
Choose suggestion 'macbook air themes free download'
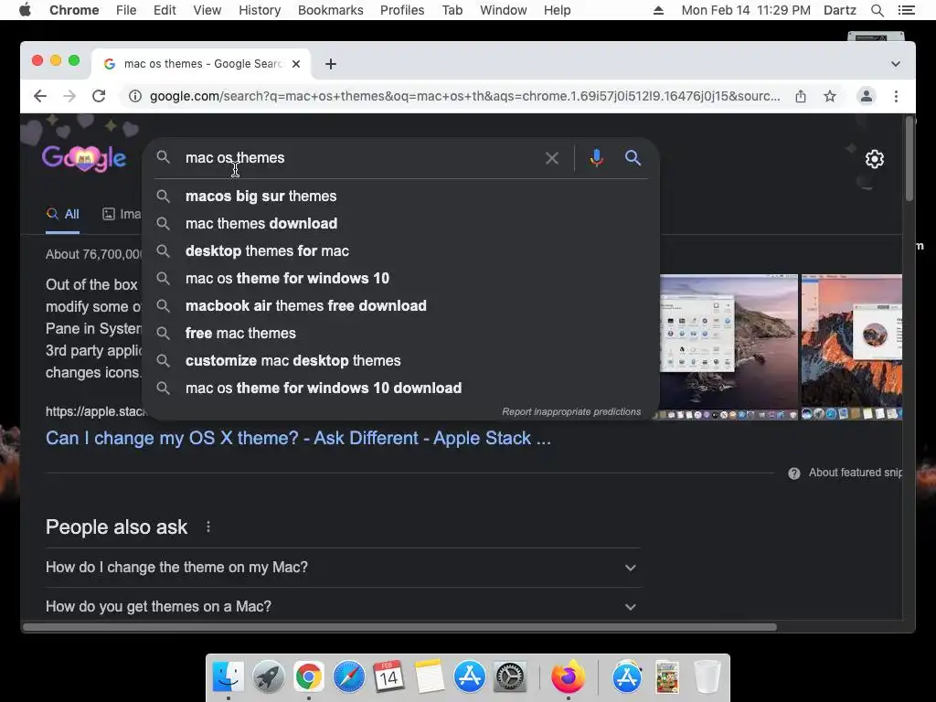[x=400, y=305]
